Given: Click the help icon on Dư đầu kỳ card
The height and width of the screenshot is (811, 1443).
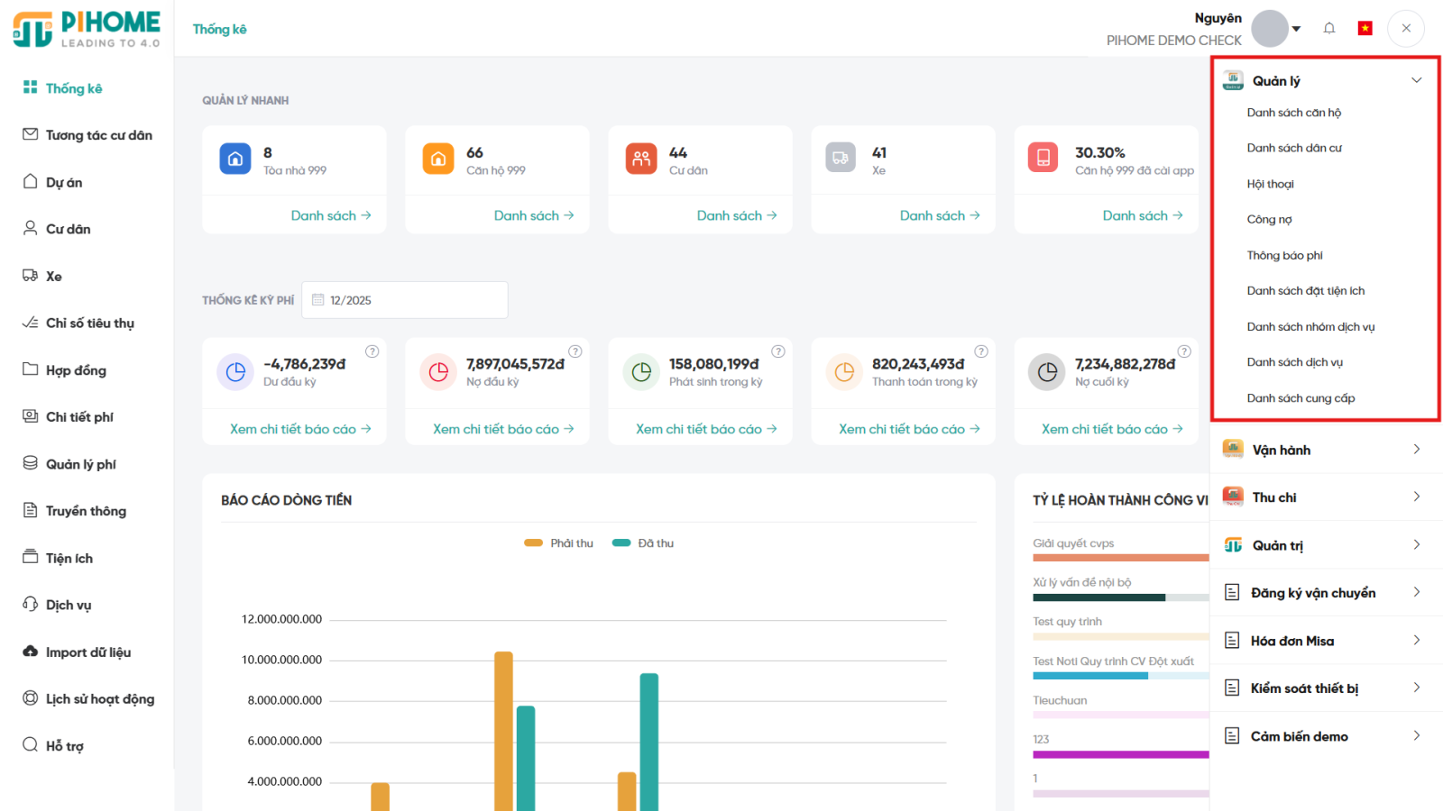Looking at the screenshot, I should click(x=372, y=351).
